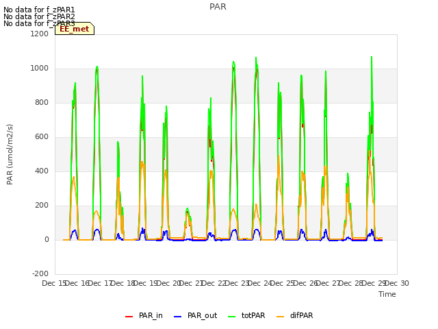Click the totPAR peak on Dec 23
The image size is (438, 329).
[x=256, y=58]
